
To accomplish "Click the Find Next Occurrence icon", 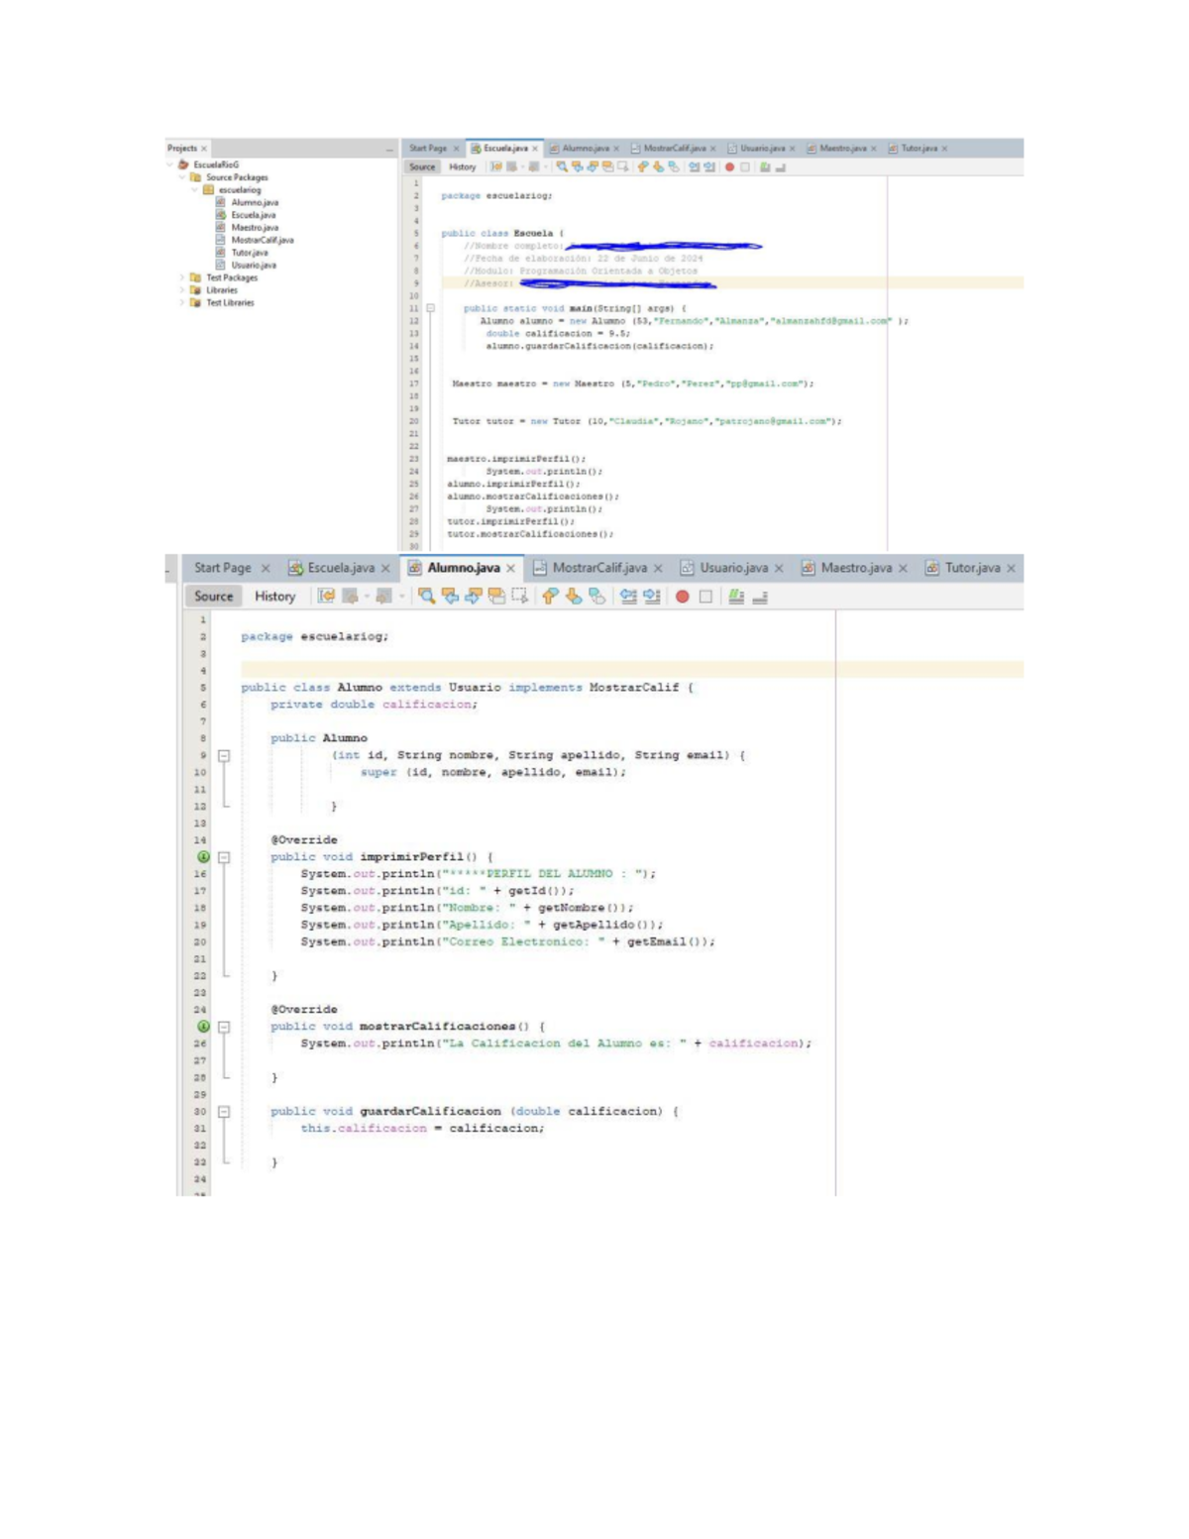I will [x=476, y=596].
